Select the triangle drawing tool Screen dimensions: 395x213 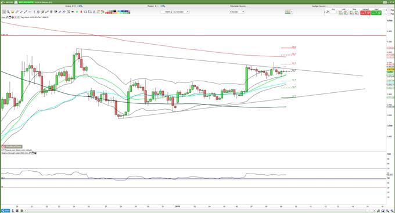click(x=94, y=12)
